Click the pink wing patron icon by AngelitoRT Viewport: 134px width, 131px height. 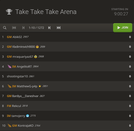[x=9, y=66]
